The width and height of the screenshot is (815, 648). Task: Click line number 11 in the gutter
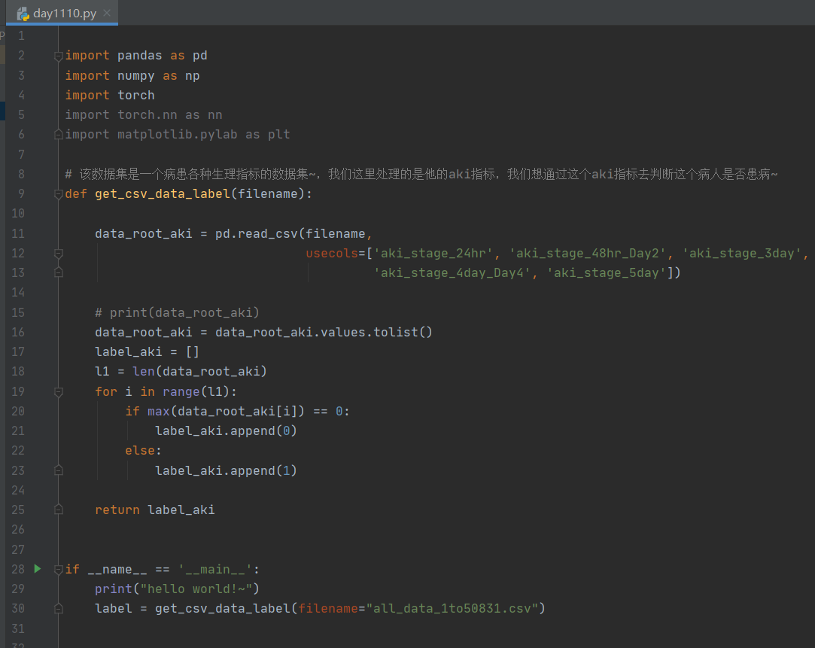(18, 234)
